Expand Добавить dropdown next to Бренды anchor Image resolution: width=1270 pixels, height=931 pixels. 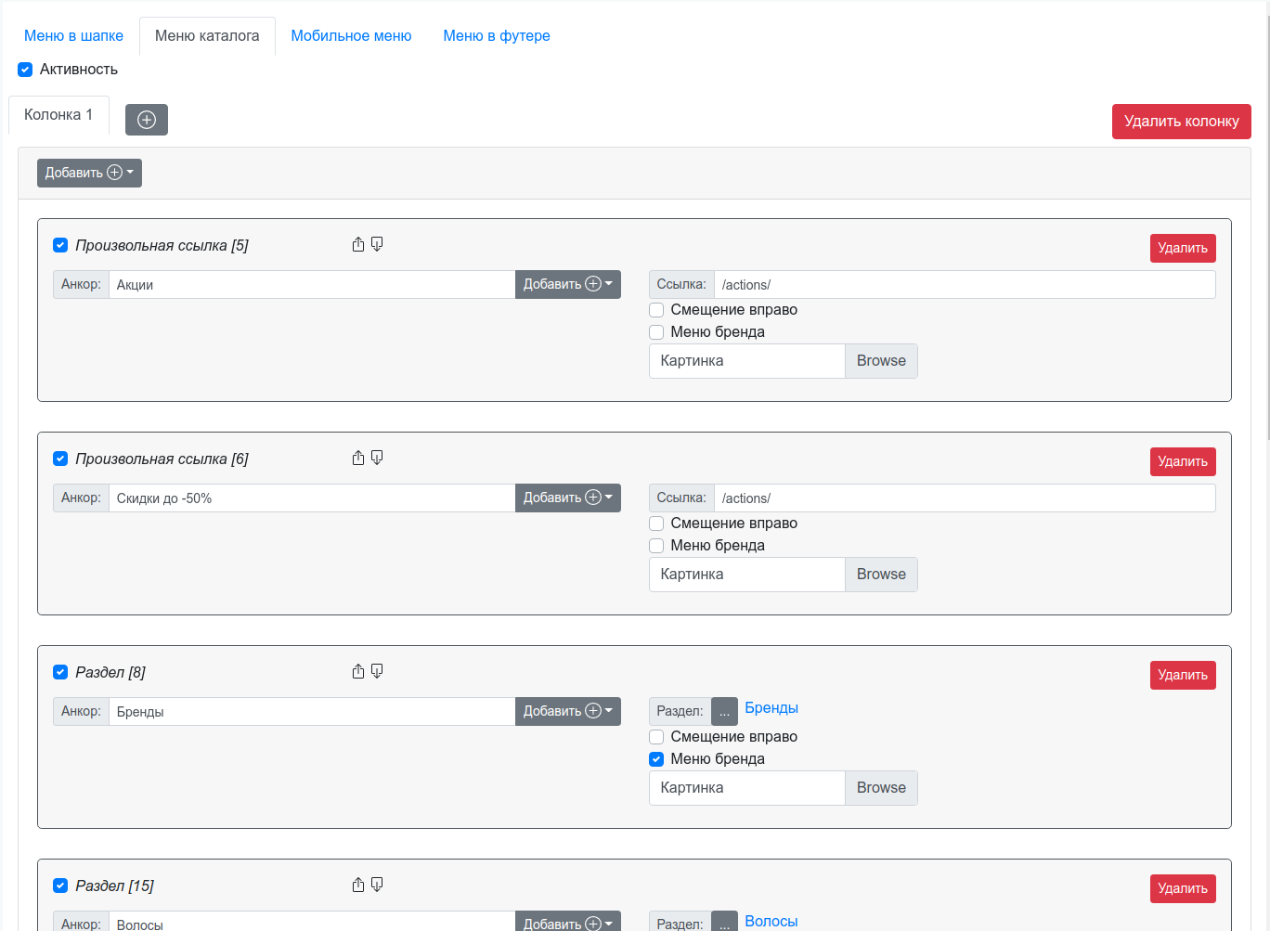coord(567,712)
